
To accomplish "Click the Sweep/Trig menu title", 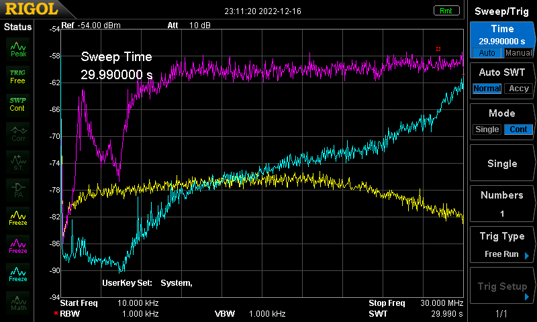I will pos(502,11).
